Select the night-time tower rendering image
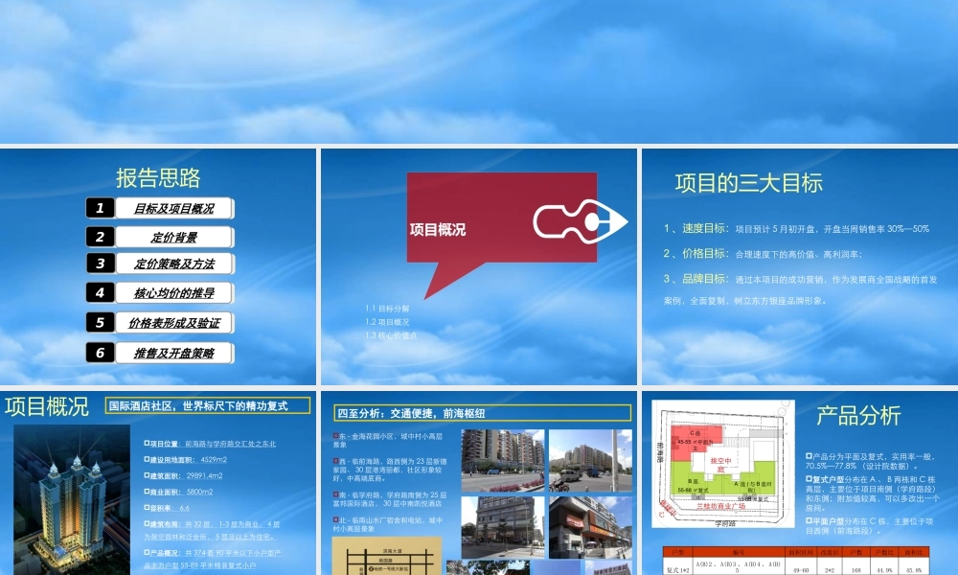The height and width of the screenshot is (575, 958). [x=72, y=500]
